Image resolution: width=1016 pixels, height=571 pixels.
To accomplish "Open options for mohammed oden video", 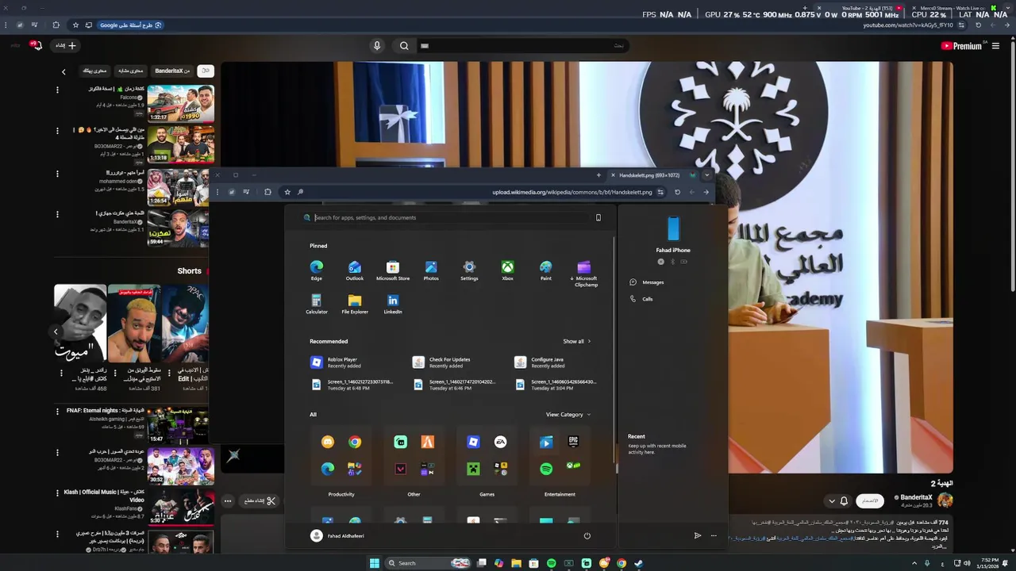I will click(57, 174).
